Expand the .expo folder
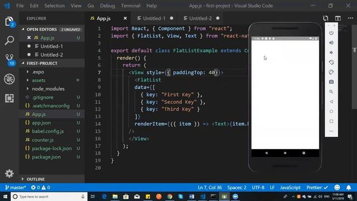 coord(27,72)
